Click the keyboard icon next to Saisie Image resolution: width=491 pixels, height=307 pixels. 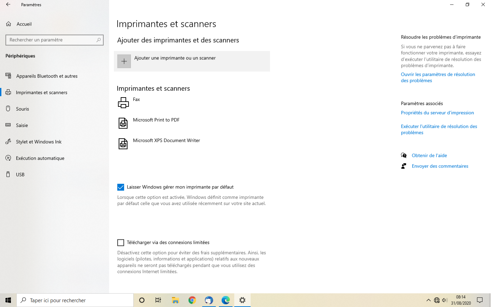tap(9, 125)
